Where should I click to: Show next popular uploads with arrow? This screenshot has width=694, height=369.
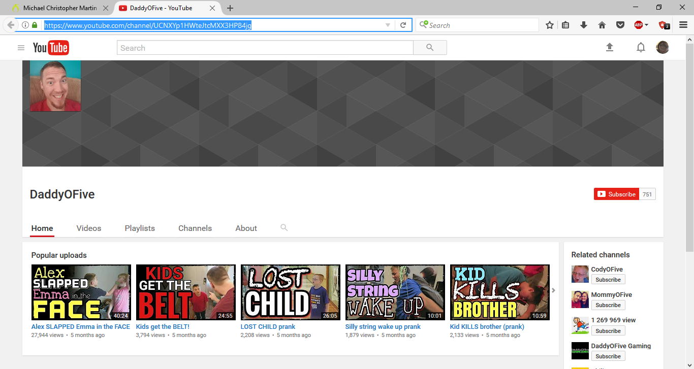[553, 290]
